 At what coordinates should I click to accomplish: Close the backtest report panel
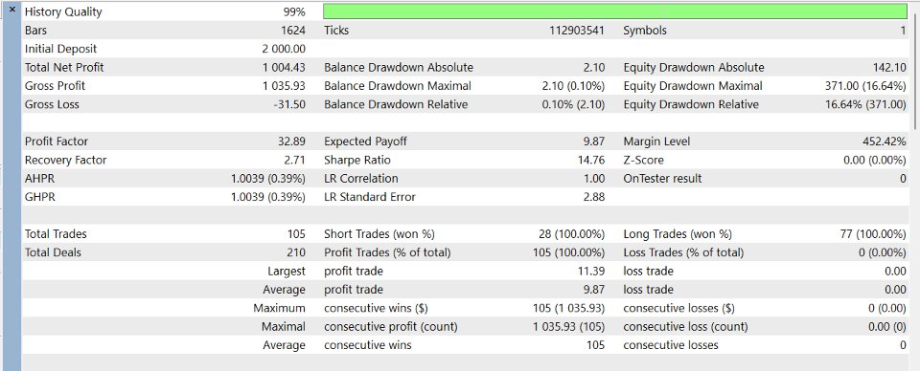pos(12,10)
